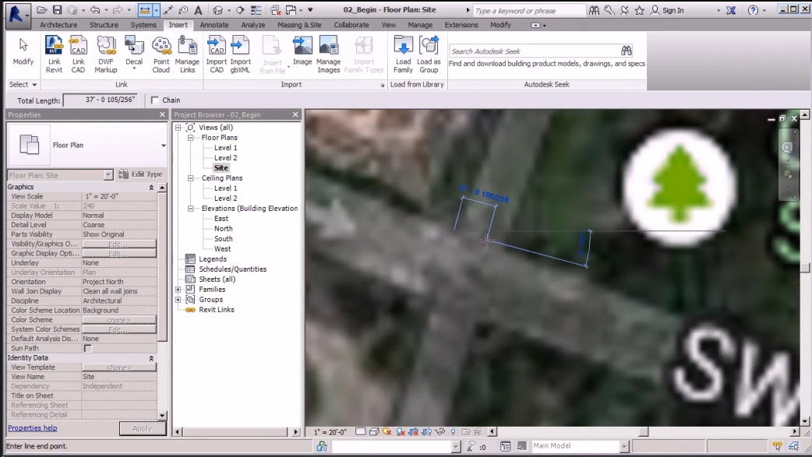Click the Autodesk Seek search binoculars icon

click(626, 51)
